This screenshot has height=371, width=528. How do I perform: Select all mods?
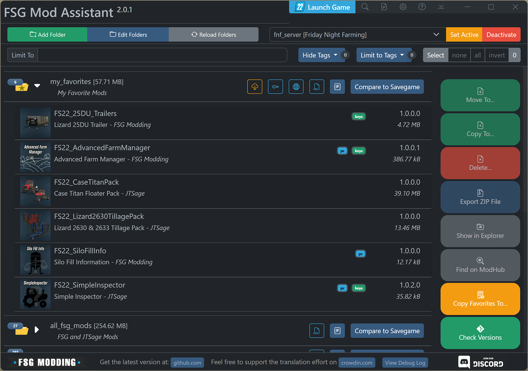tap(478, 55)
